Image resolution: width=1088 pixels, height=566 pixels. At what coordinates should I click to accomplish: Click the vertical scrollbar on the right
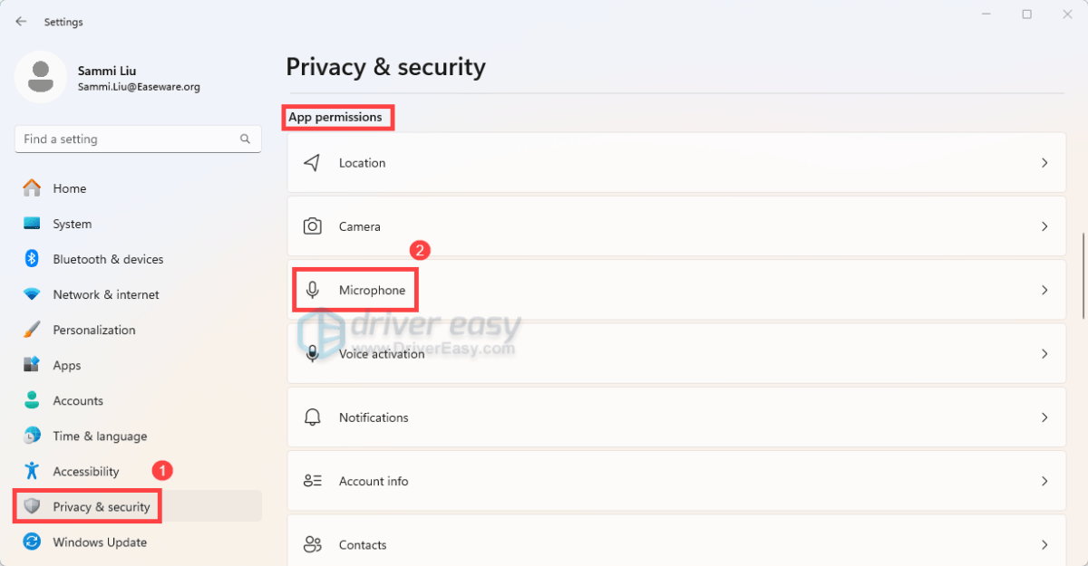[x=1083, y=276]
